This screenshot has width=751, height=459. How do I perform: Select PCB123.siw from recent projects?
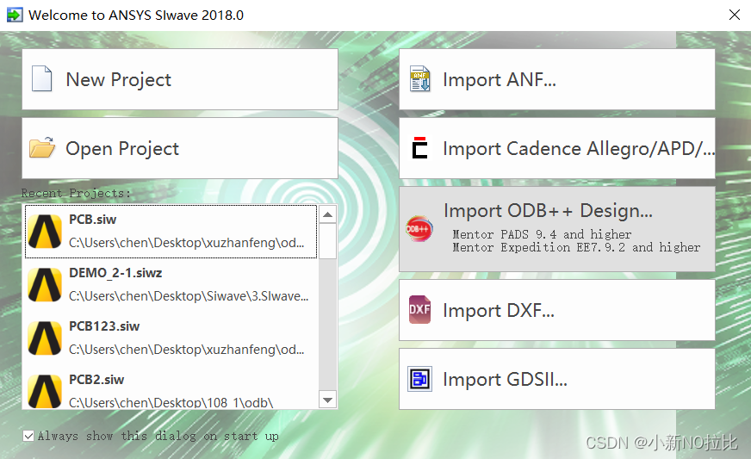[171, 338]
